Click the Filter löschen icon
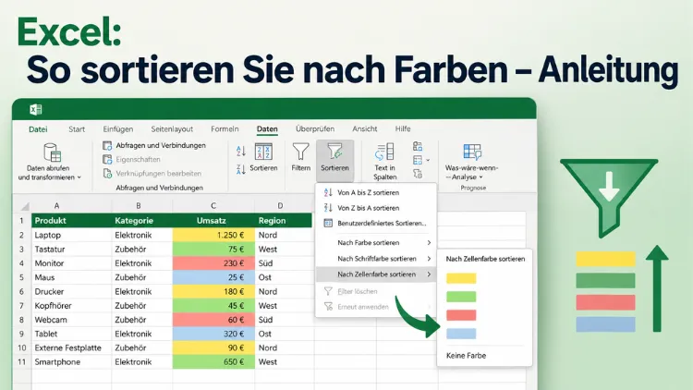The image size is (693, 390). pos(328,291)
